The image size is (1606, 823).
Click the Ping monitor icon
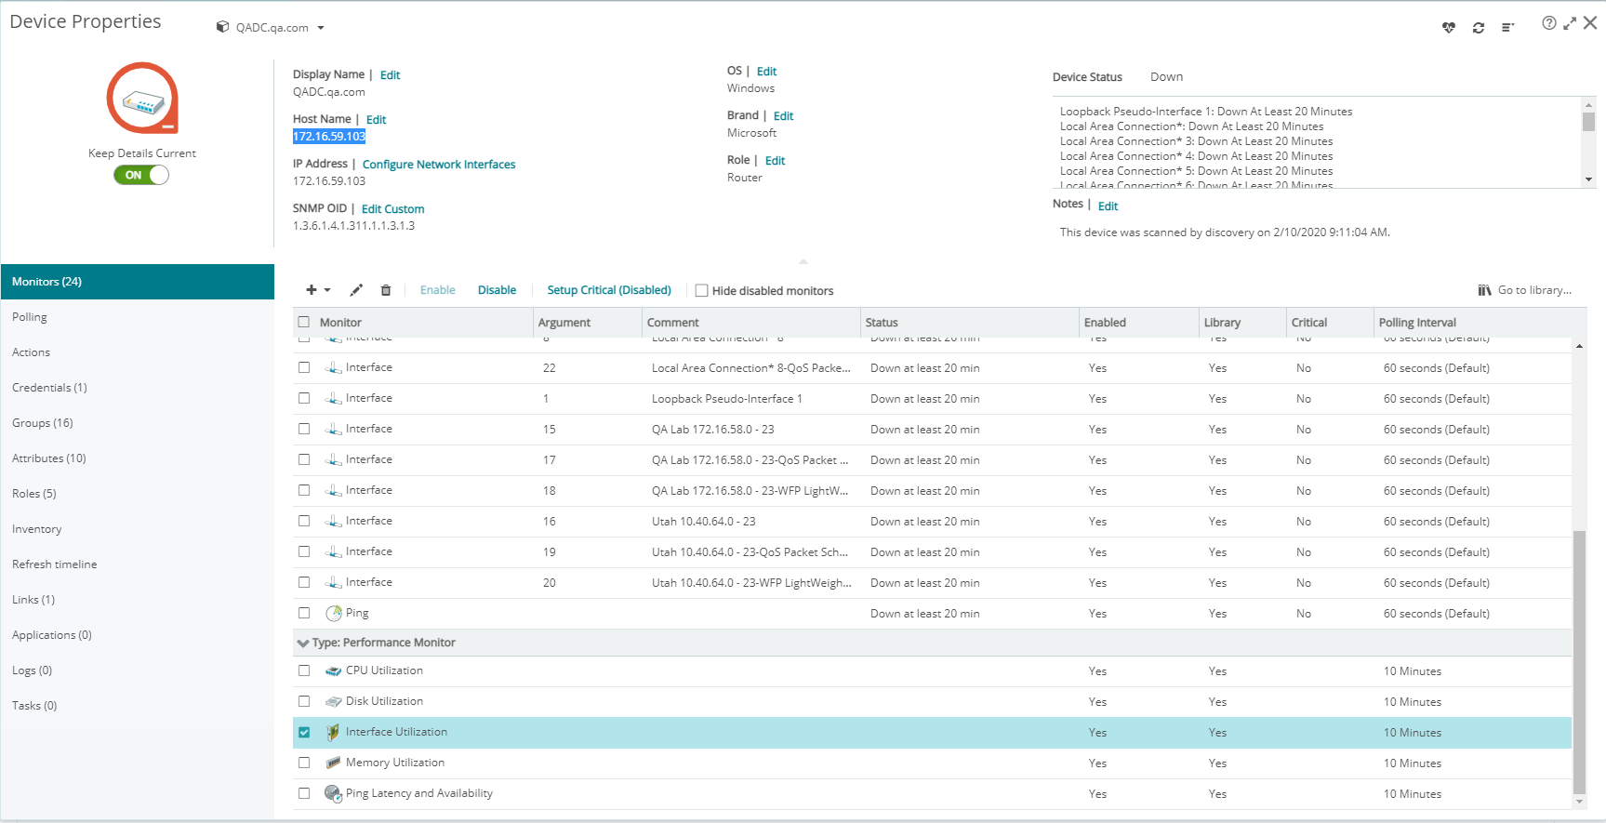pyautogui.click(x=333, y=614)
